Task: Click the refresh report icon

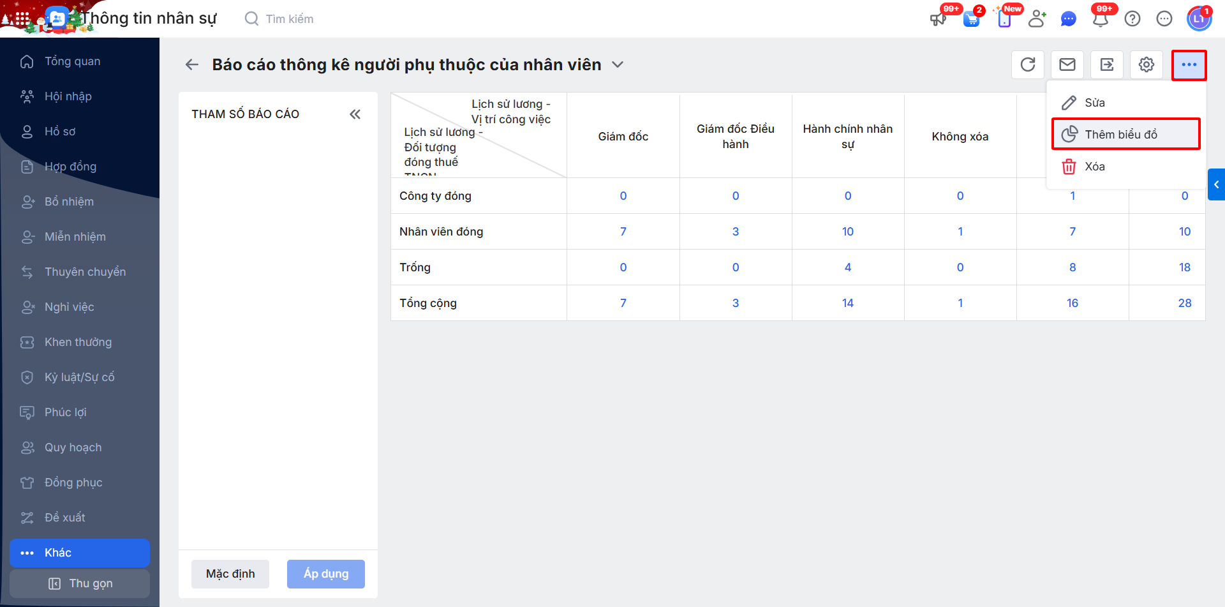Action: 1028,64
